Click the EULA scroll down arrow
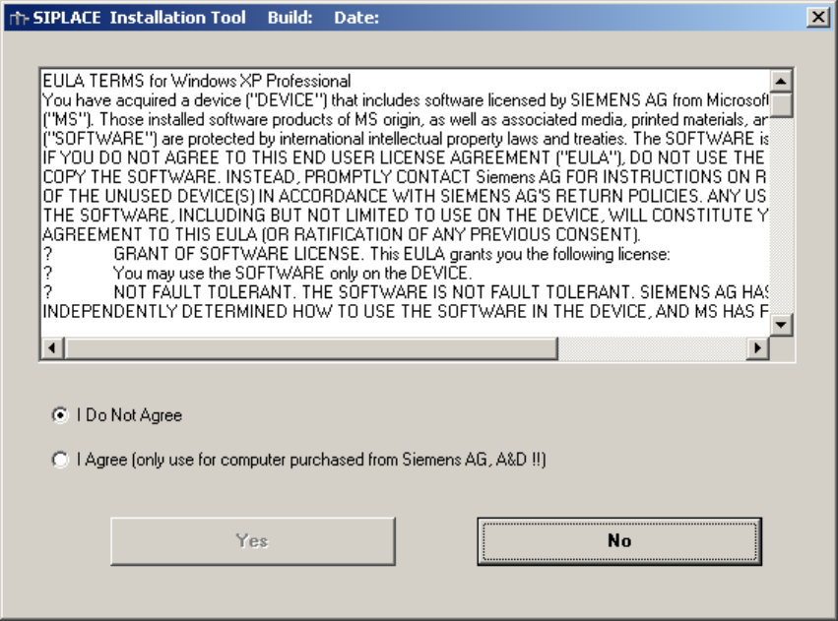The image size is (838, 621). (x=781, y=325)
